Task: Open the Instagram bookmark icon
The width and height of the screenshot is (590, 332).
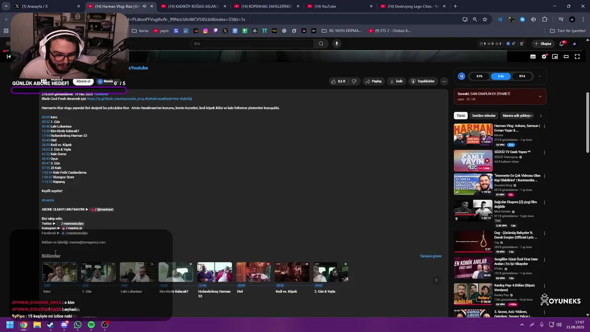Action: (x=206, y=31)
